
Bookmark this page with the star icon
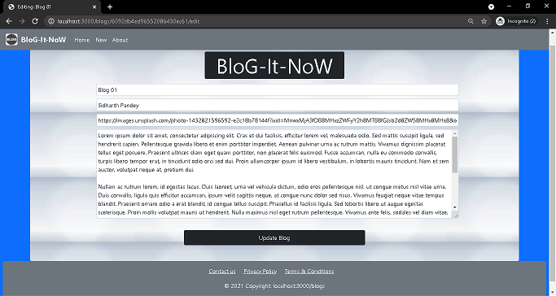[484, 21]
